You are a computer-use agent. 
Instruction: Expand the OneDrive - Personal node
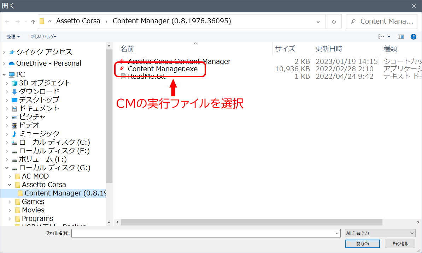[4, 64]
